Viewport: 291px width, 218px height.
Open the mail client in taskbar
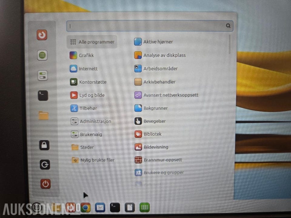coord(100,207)
